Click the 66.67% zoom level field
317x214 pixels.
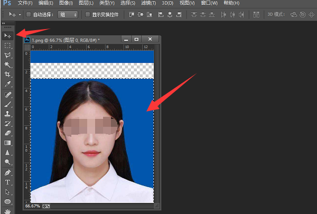pyautogui.click(x=32, y=206)
